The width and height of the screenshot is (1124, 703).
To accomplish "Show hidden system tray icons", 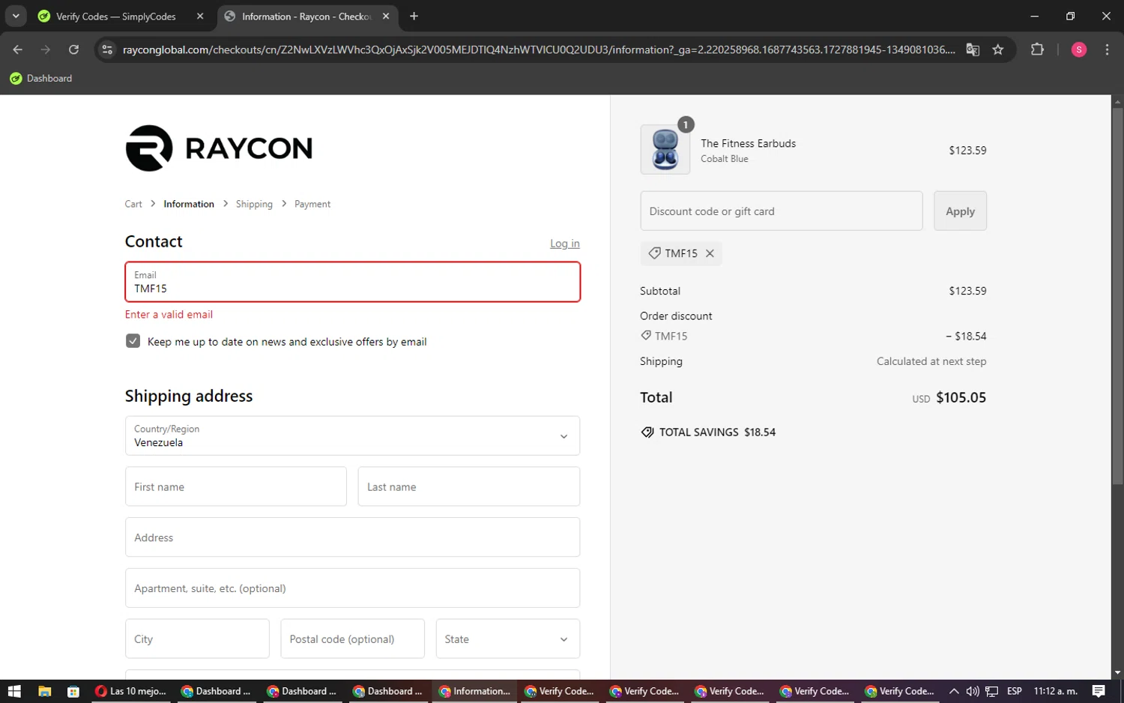I will point(953,691).
